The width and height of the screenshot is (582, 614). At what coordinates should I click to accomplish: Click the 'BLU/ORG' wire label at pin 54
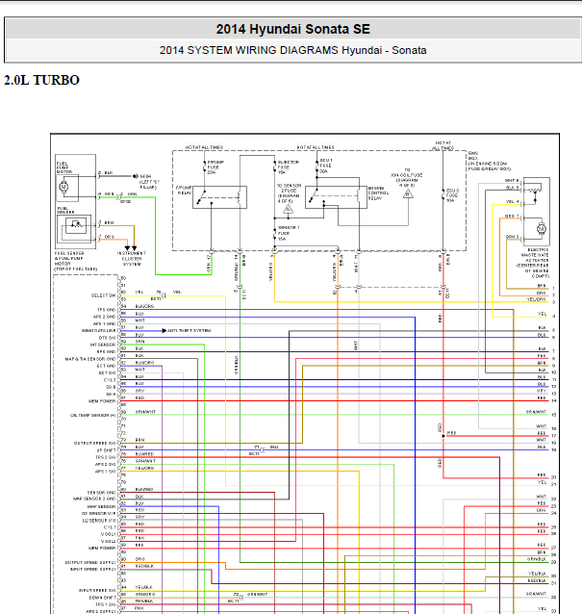144,306
